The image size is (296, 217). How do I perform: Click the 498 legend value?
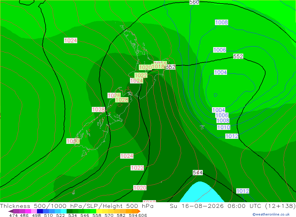click(x=36, y=216)
